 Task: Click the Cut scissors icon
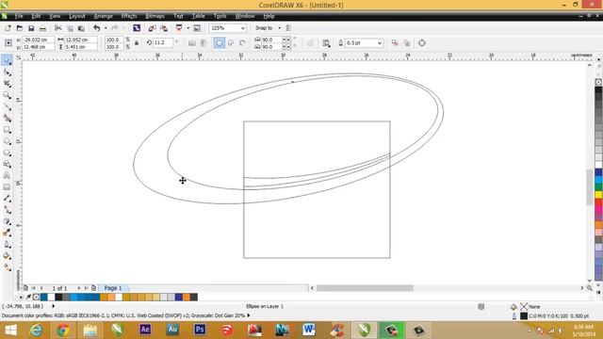point(58,28)
